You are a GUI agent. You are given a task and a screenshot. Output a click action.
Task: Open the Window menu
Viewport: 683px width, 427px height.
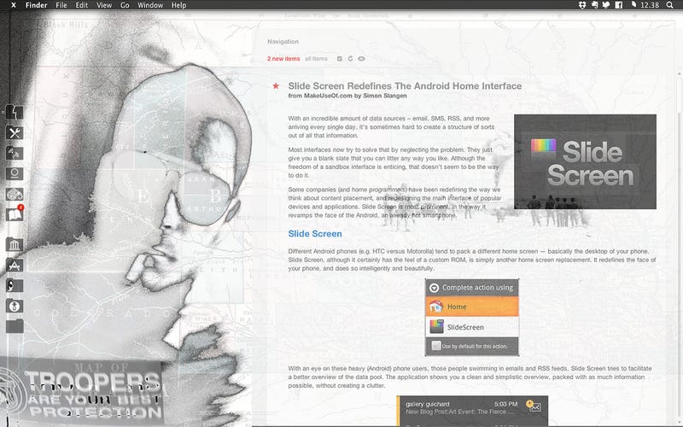(150, 5)
